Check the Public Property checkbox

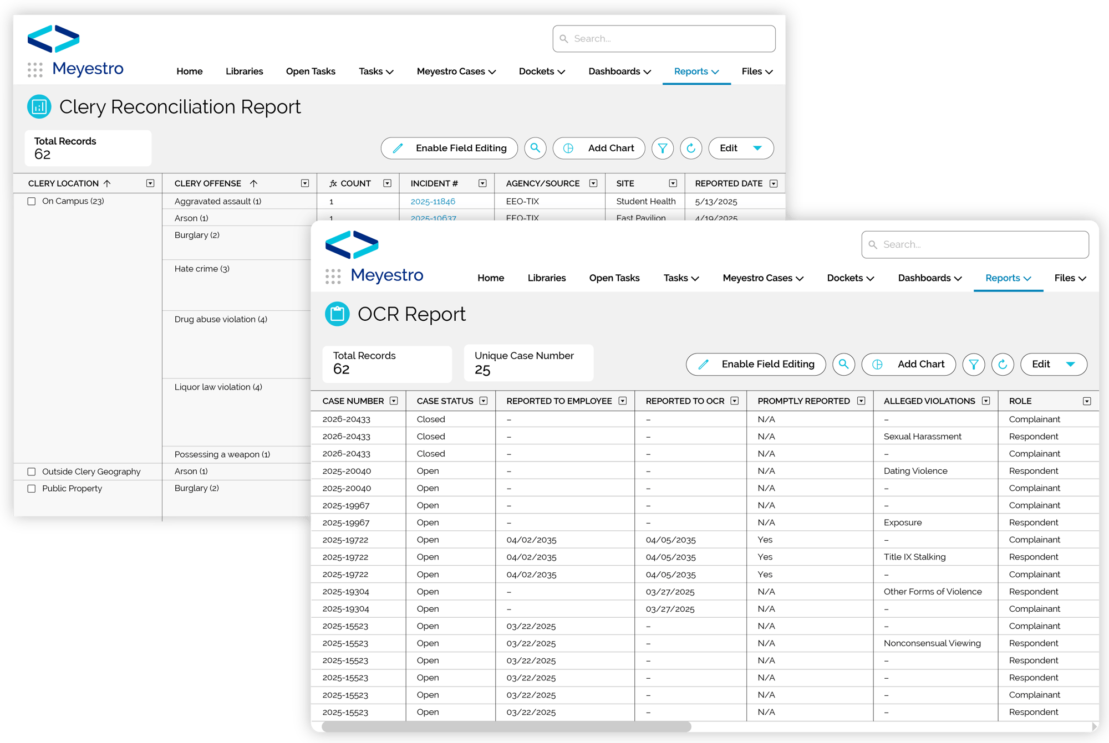pyautogui.click(x=32, y=489)
